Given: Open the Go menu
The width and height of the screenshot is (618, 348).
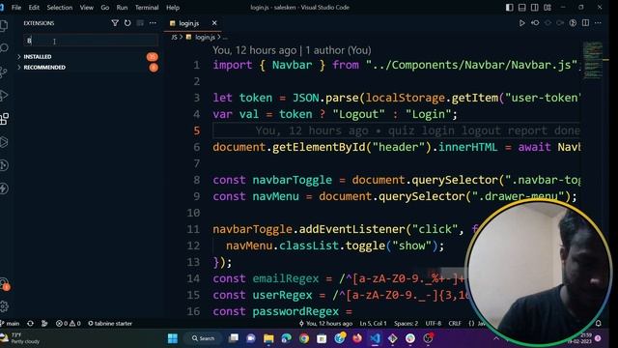Looking at the screenshot, I should click(105, 8).
